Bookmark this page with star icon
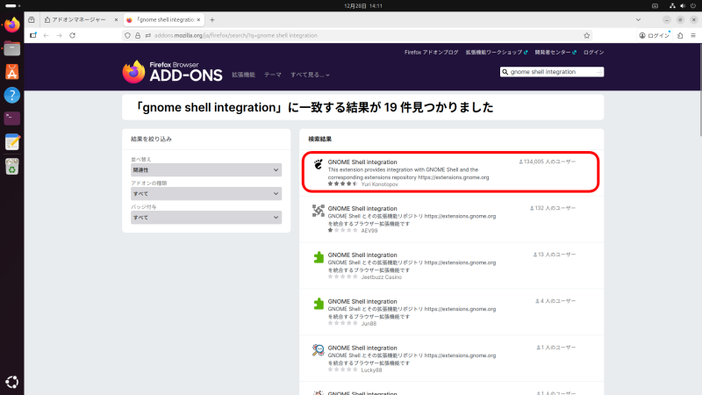Screen dimensions: 702x395 [586, 35]
